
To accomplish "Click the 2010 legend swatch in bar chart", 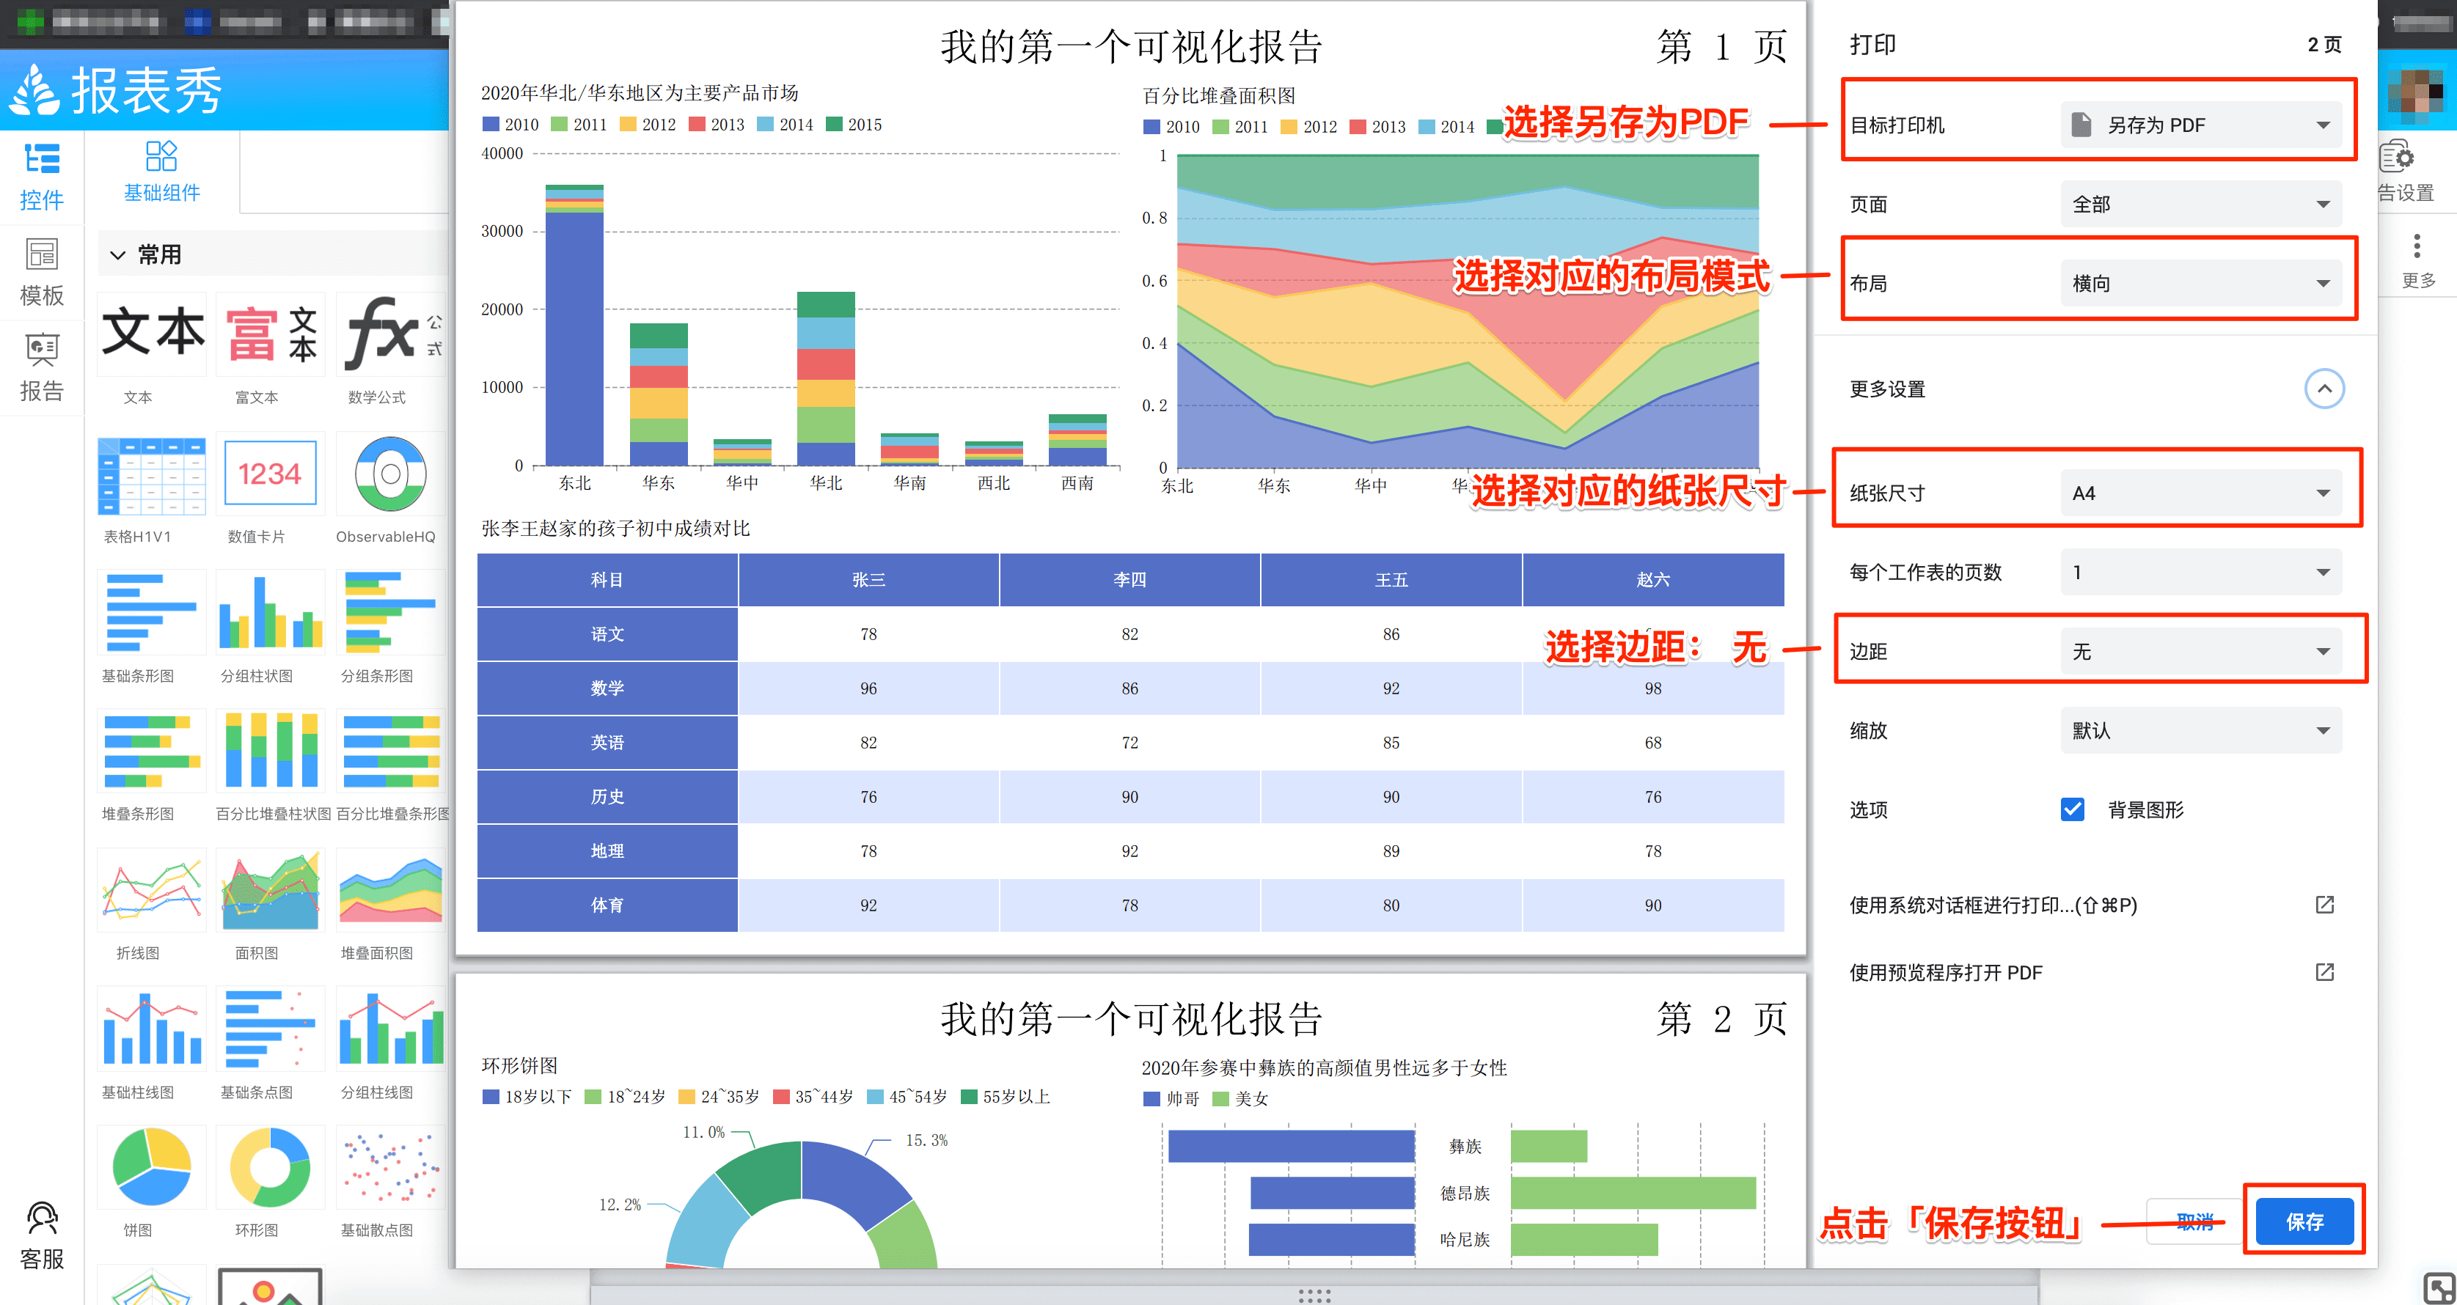I will point(491,124).
